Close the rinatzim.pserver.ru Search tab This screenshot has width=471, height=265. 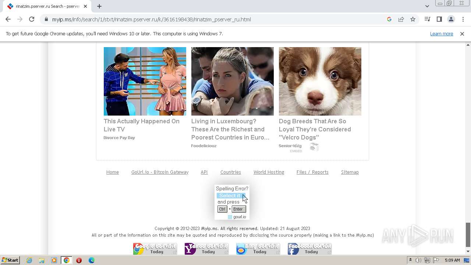[x=85, y=6]
